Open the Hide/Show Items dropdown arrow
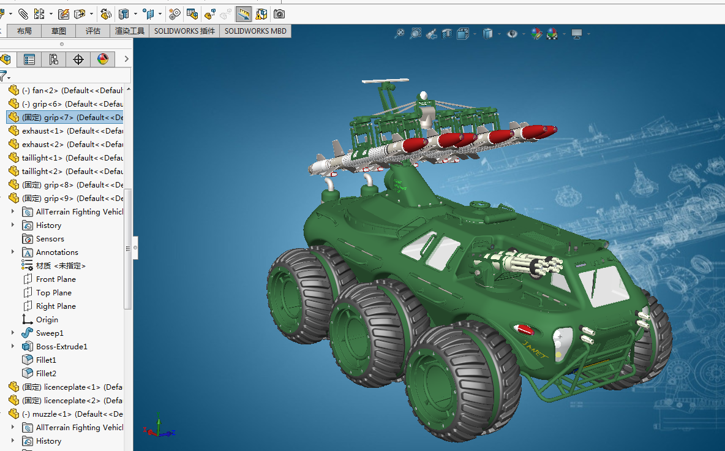 (524, 34)
